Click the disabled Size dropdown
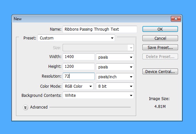The width and height of the screenshot is (196, 134). [x=98, y=48]
